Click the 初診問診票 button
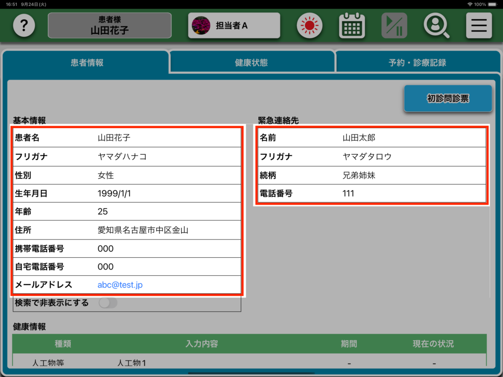This screenshot has width=503, height=377. pos(447,99)
